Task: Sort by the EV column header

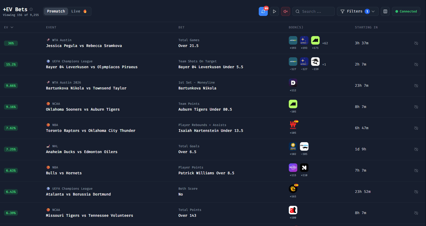Action: [9, 27]
